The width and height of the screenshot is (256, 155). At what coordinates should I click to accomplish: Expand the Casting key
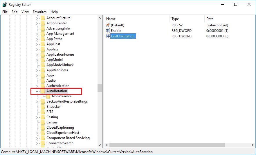tap(37, 117)
